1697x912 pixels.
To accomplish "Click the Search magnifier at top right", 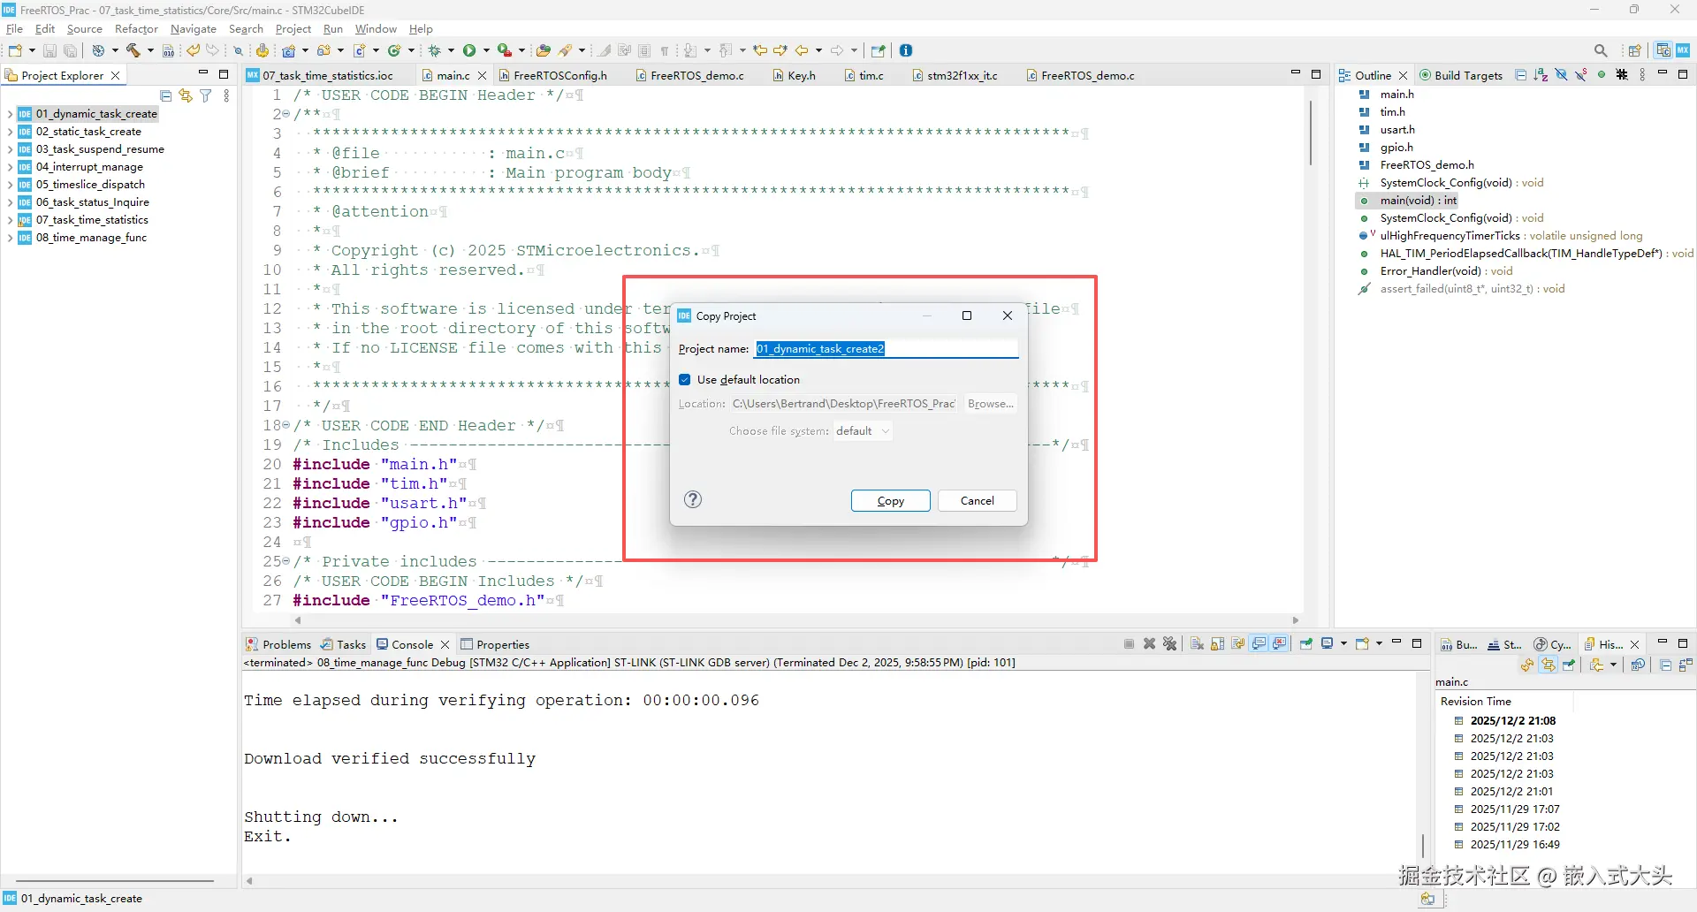I will [1601, 50].
